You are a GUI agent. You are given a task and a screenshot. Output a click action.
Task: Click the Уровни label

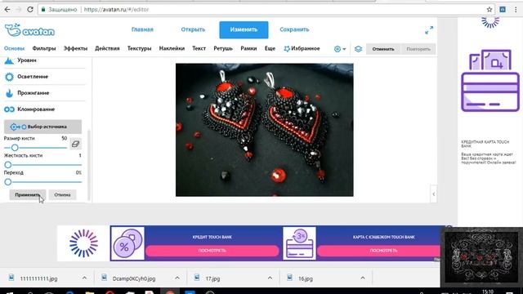[27, 60]
